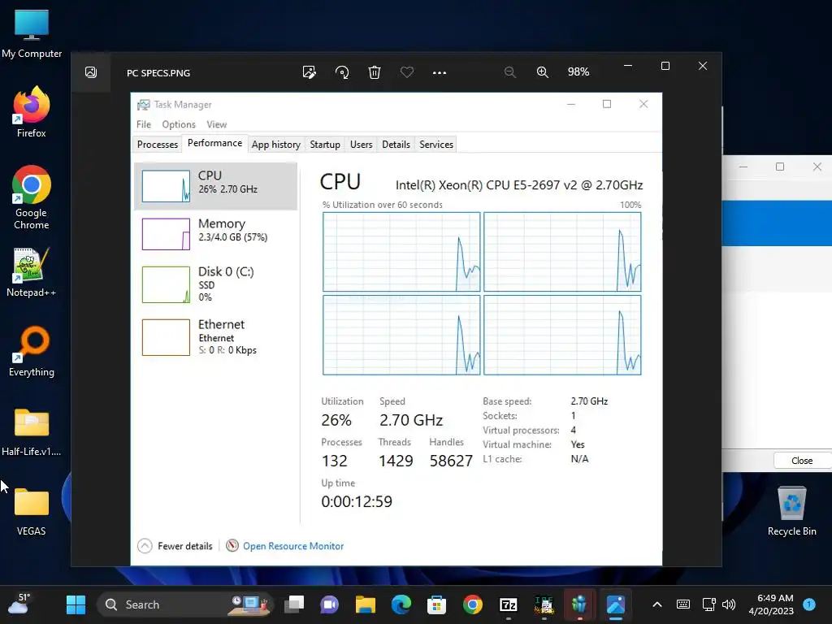Screen dimensions: 832x624
Task: Open Notepad++ desktop shortcut
Action: (x=32, y=272)
